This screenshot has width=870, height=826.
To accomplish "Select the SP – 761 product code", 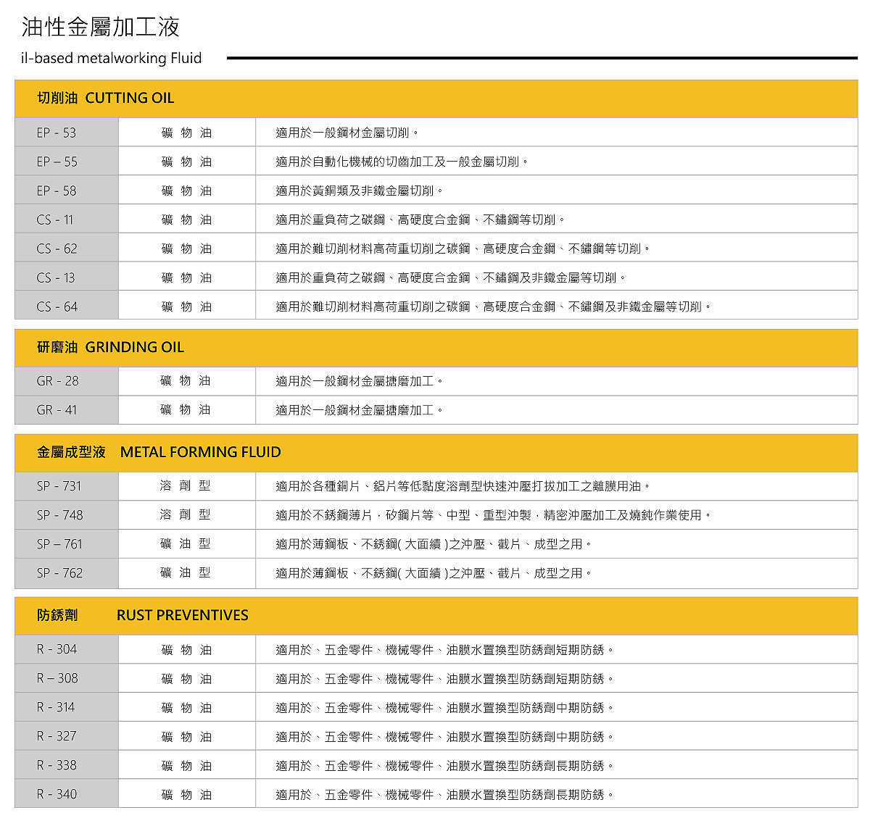I will tap(59, 543).
